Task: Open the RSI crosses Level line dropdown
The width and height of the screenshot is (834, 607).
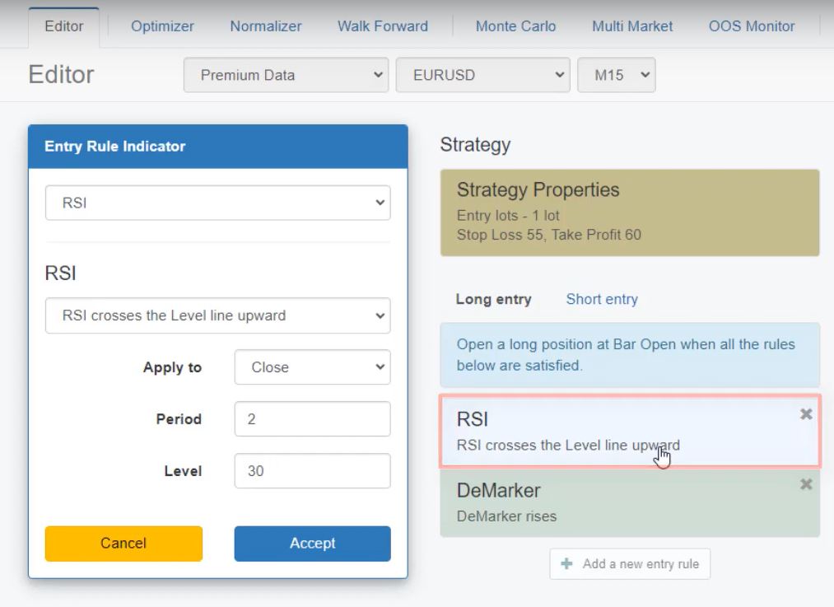Action: pos(217,315)
